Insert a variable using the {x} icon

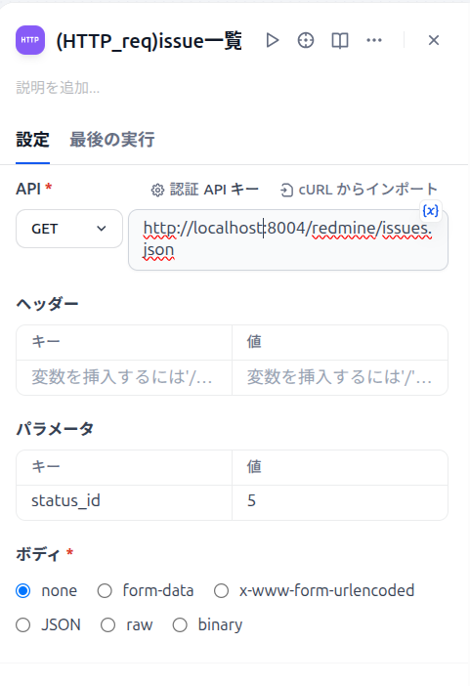(x=430, y=211)
